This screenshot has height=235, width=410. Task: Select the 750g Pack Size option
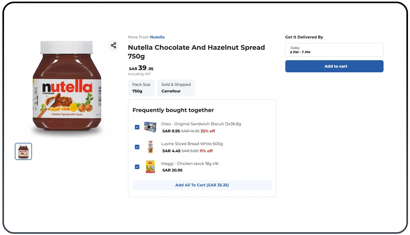[141, 88]
